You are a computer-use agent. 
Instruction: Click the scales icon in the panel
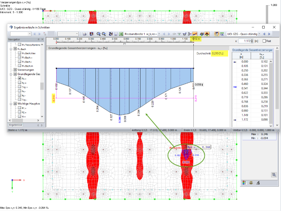[x=251, y=183]
